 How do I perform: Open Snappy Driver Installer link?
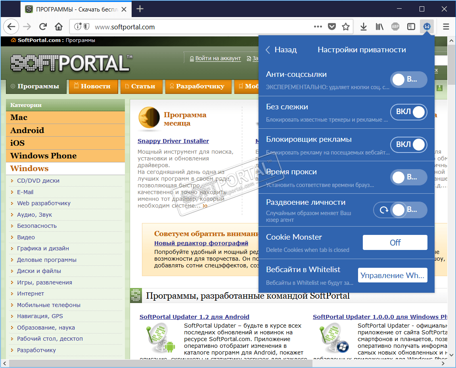click(x=173, y=141)
